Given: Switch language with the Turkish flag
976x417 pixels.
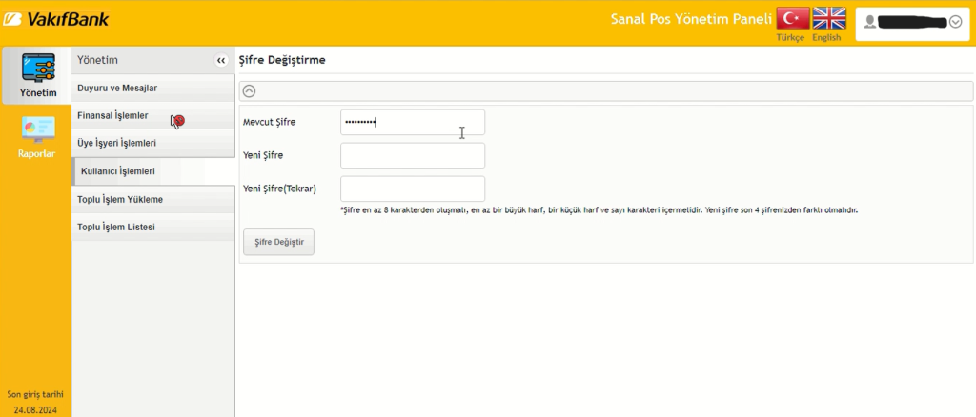Looking at the screenshot, I should click(792, 18).
